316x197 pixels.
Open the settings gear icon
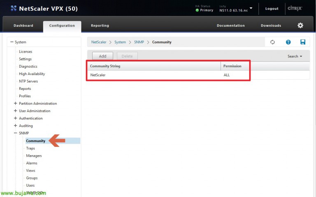tap(300, 25)
